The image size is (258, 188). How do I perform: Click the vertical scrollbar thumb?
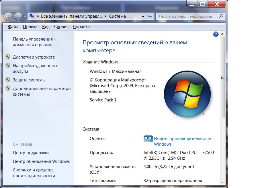pyautogui.click(x=222, y=77)
